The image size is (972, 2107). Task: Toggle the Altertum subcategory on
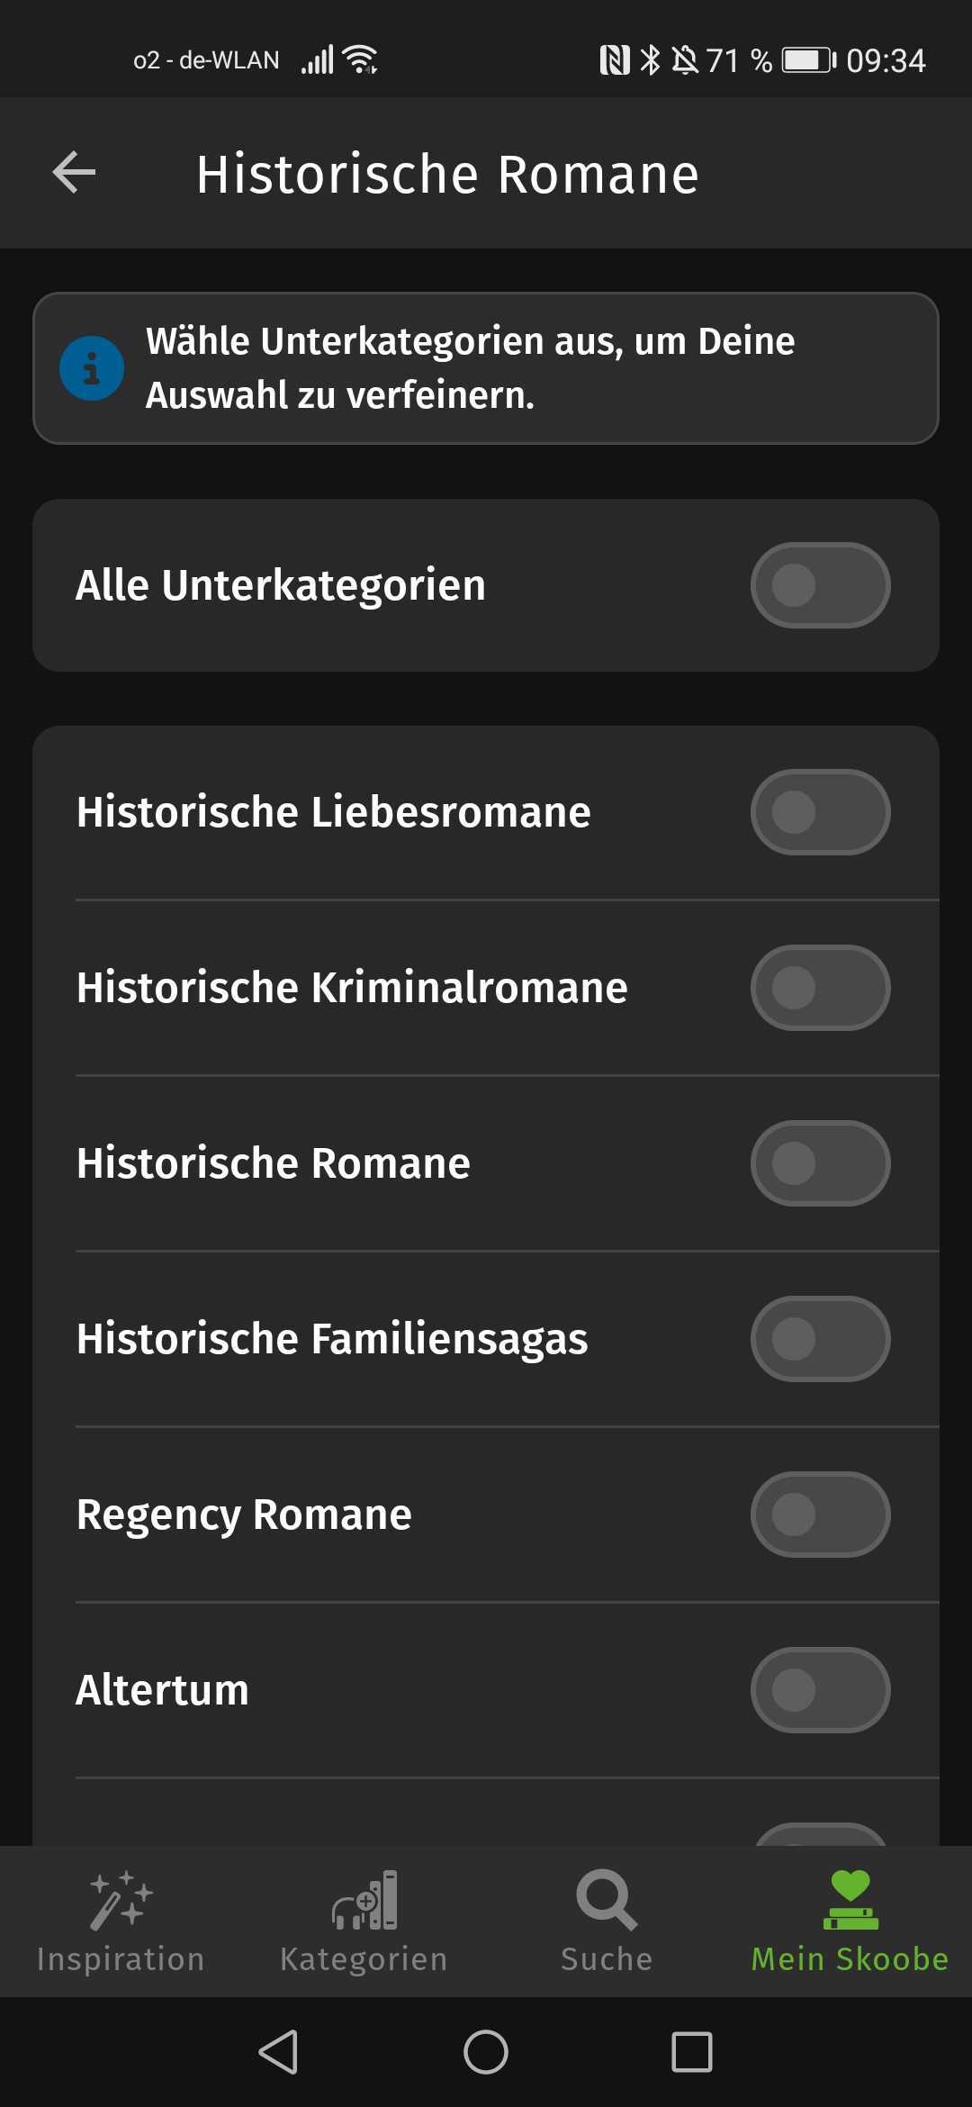821,1690
